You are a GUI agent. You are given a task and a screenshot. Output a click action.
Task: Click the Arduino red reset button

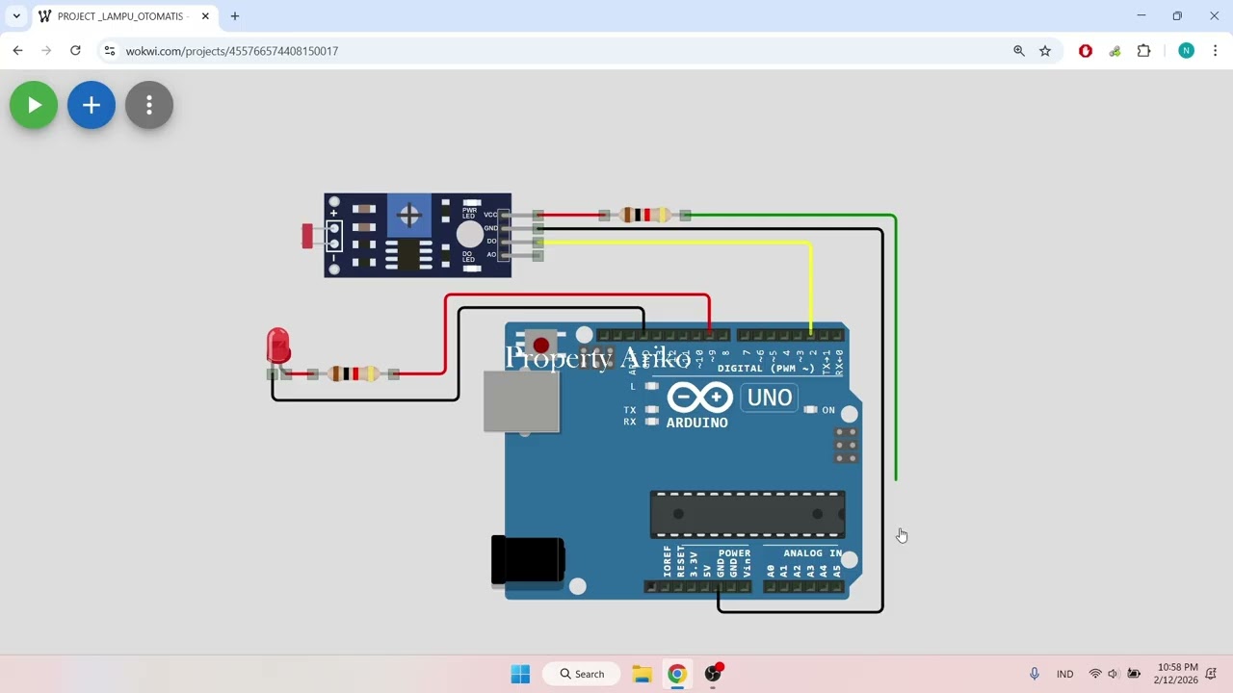(x=541, y=346)
